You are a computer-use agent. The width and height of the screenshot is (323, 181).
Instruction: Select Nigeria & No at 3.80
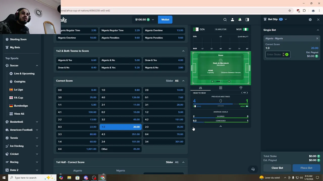point(164,68)
